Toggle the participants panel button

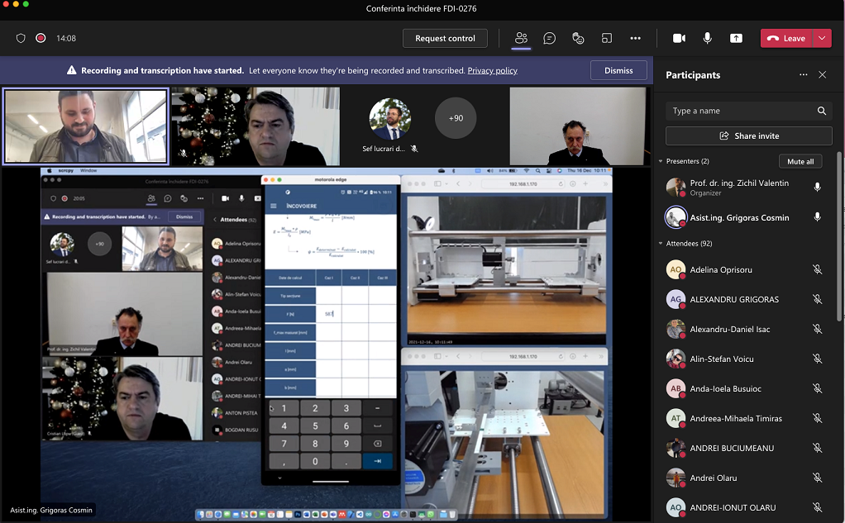tap(521, 38)
